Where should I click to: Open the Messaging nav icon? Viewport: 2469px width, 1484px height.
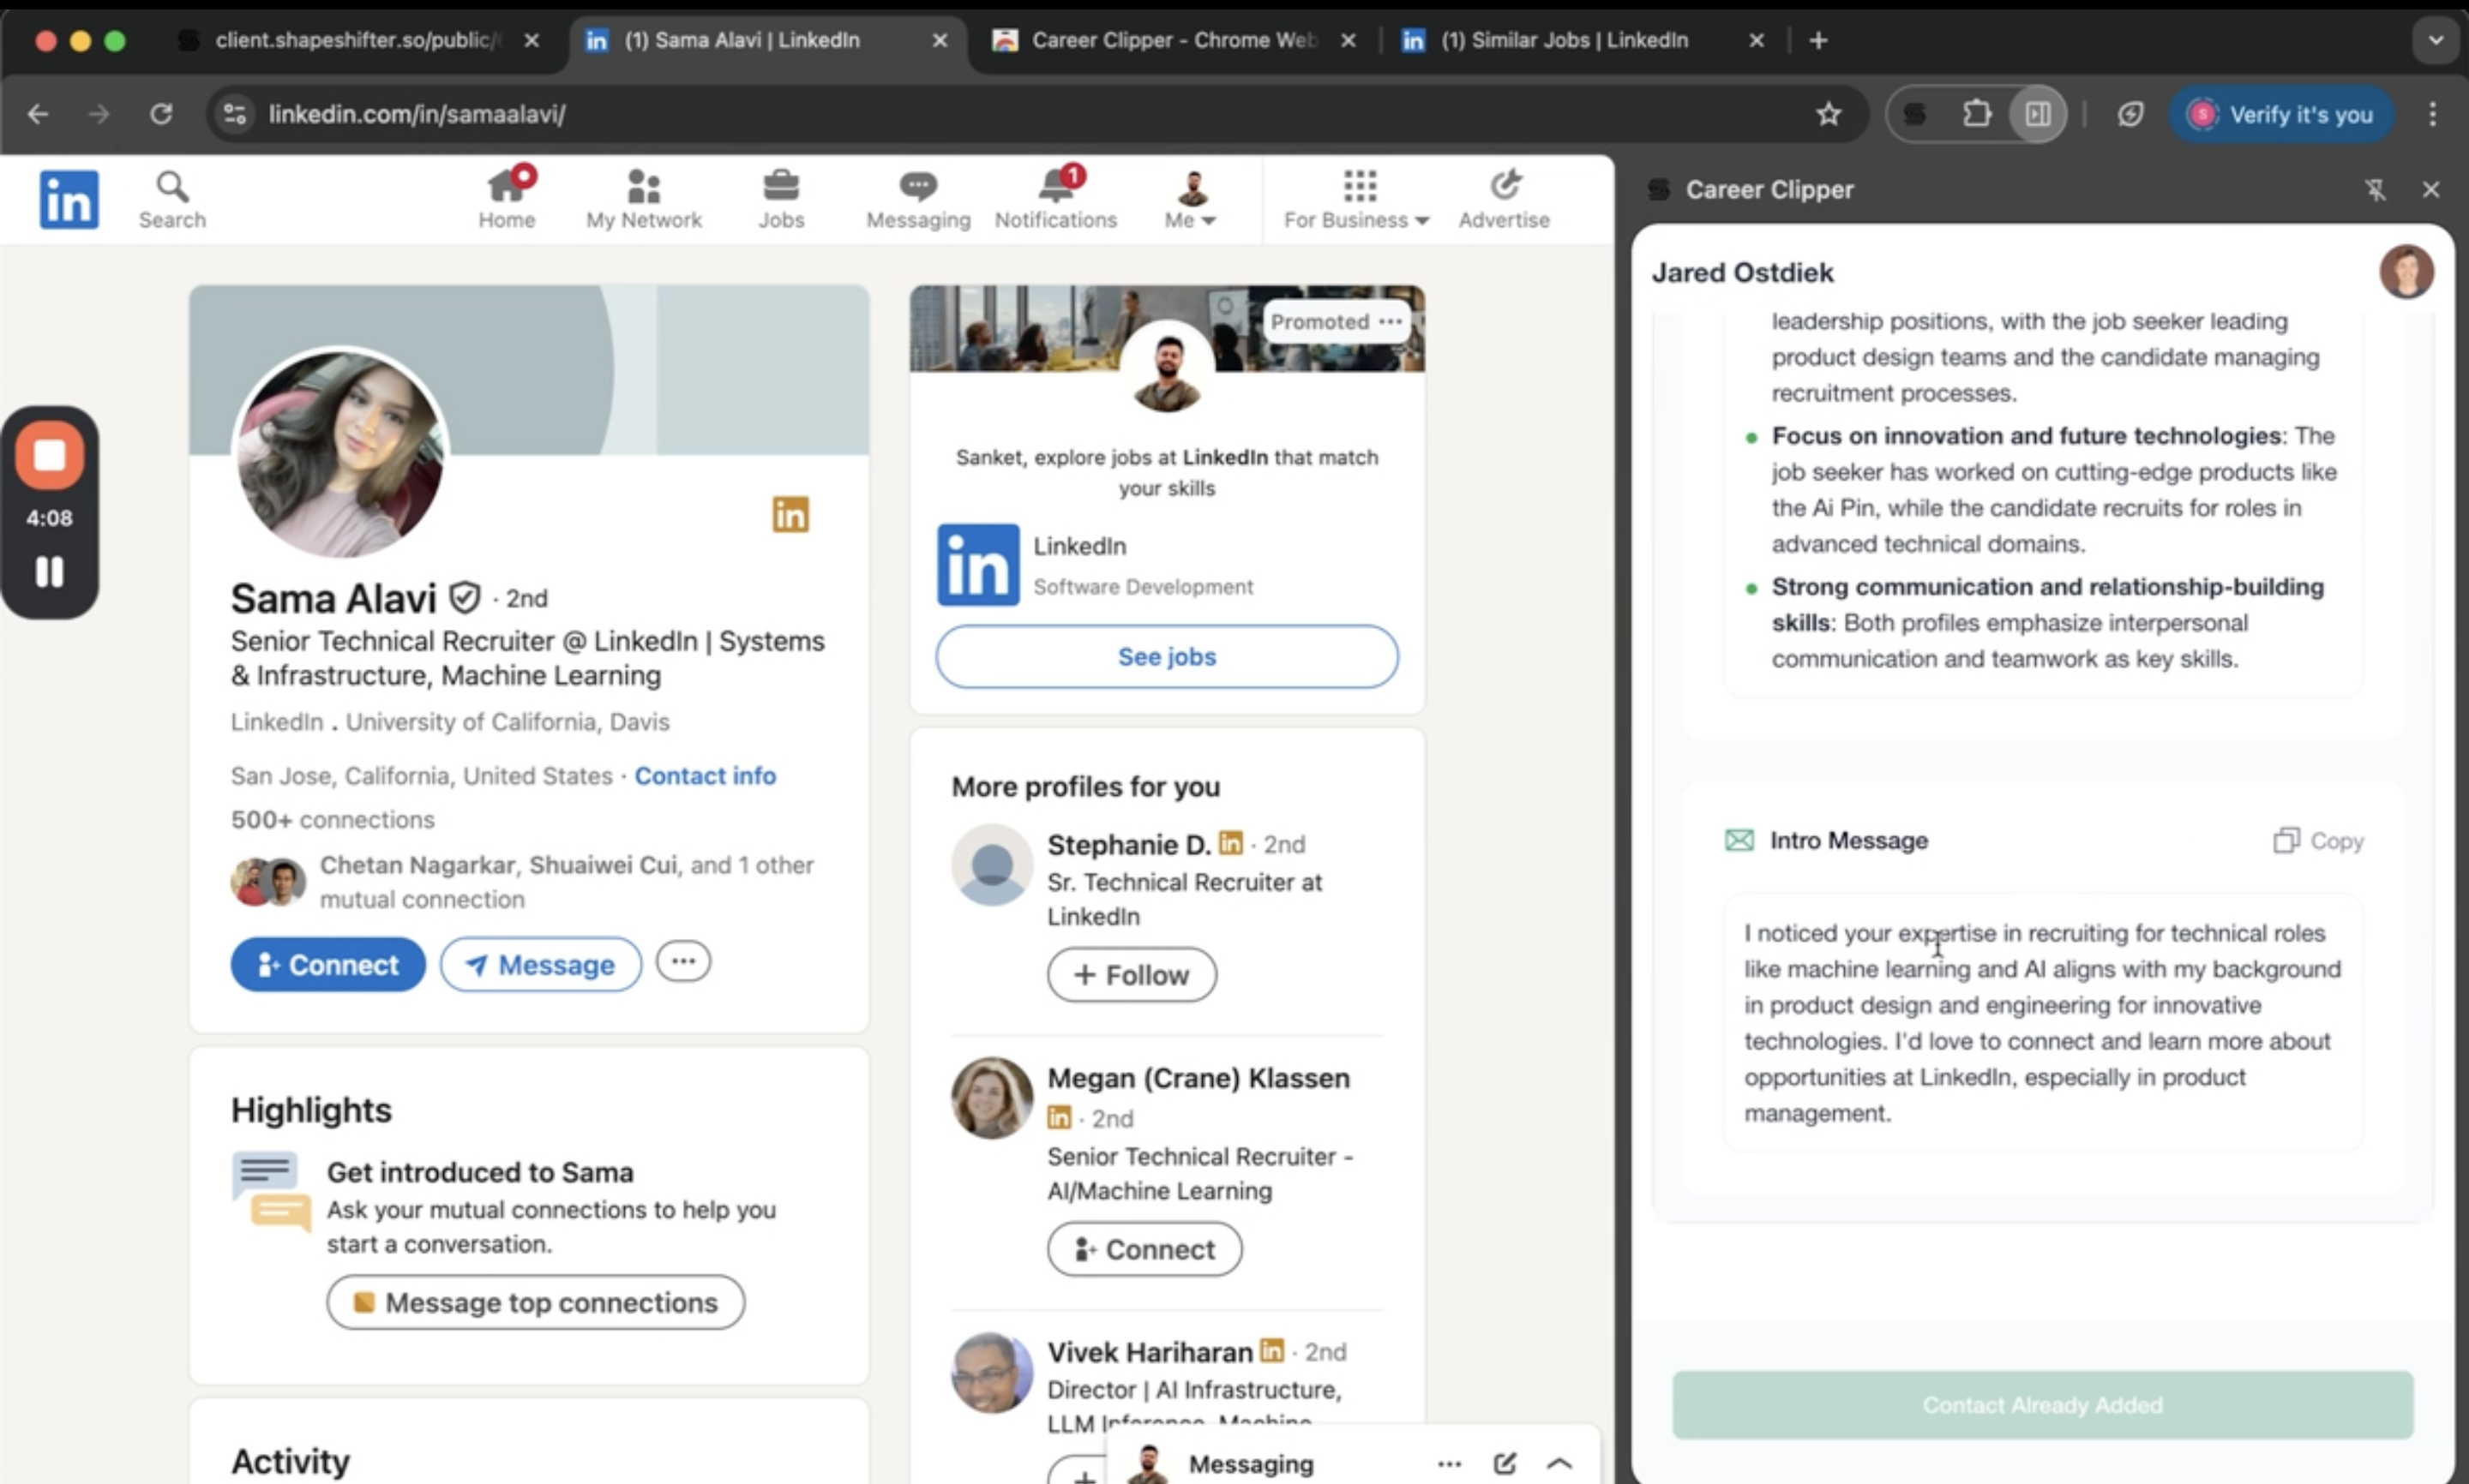click(x=917, y=198)
